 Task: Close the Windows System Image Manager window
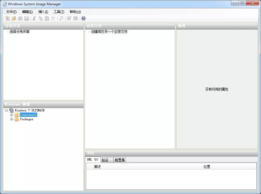point(253,3)
